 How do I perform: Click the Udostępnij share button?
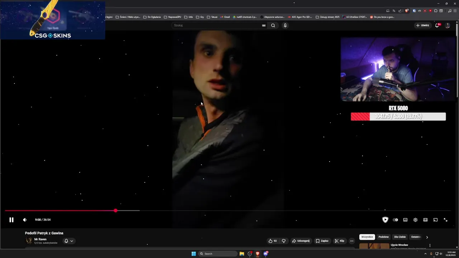coord(301,241)
